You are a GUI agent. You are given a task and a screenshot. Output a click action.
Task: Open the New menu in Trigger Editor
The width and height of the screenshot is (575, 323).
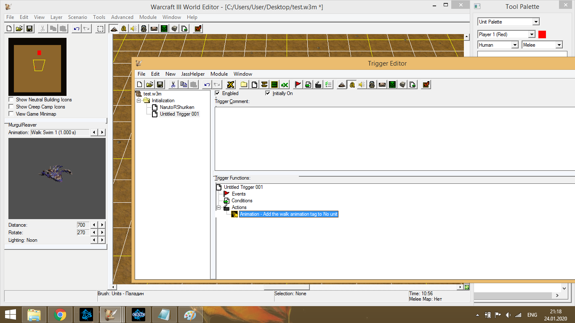click(170, 74)
